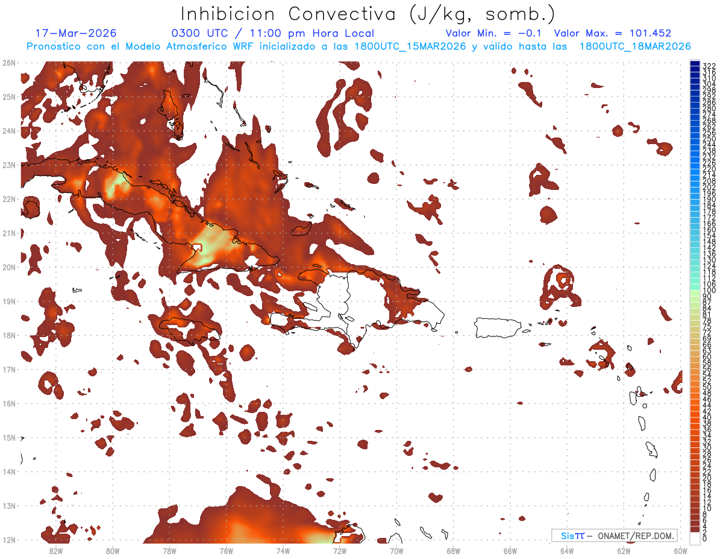Click the '21N' latitude label
723x559 pixels.
(x=8, y=233)
